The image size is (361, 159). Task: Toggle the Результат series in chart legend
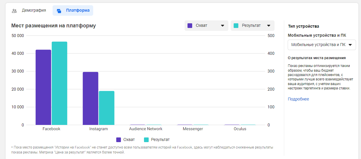click(x=157, y=139)
